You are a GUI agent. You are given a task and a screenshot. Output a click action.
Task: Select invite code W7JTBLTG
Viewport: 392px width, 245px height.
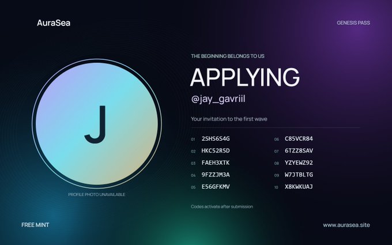299,175
